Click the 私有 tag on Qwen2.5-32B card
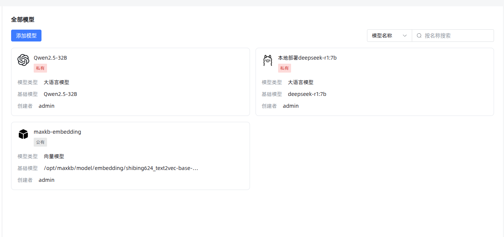The height and width of the screenshot is (237, 504). [40, 68]
